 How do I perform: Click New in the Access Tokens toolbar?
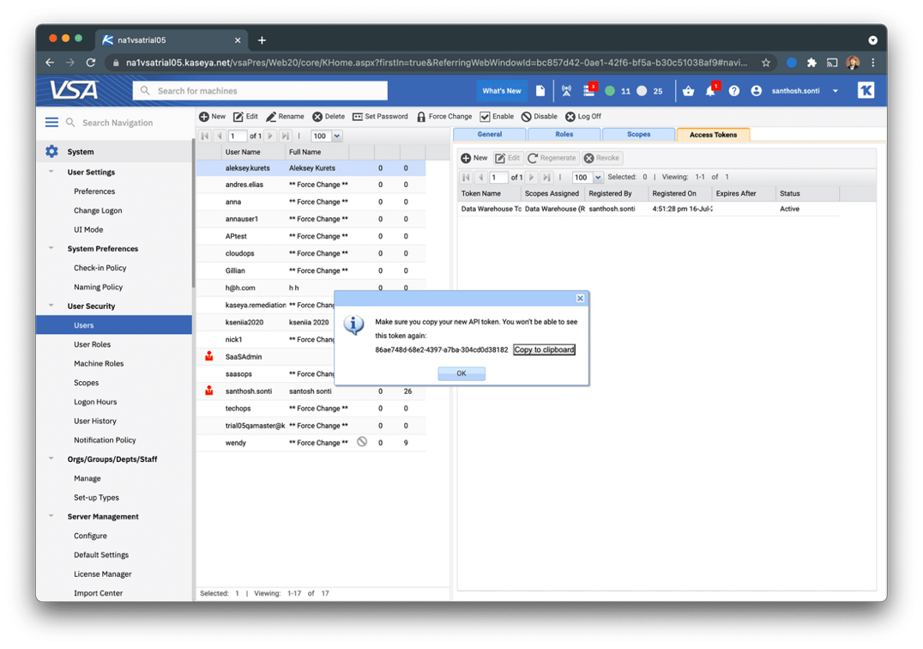point(474,158)
